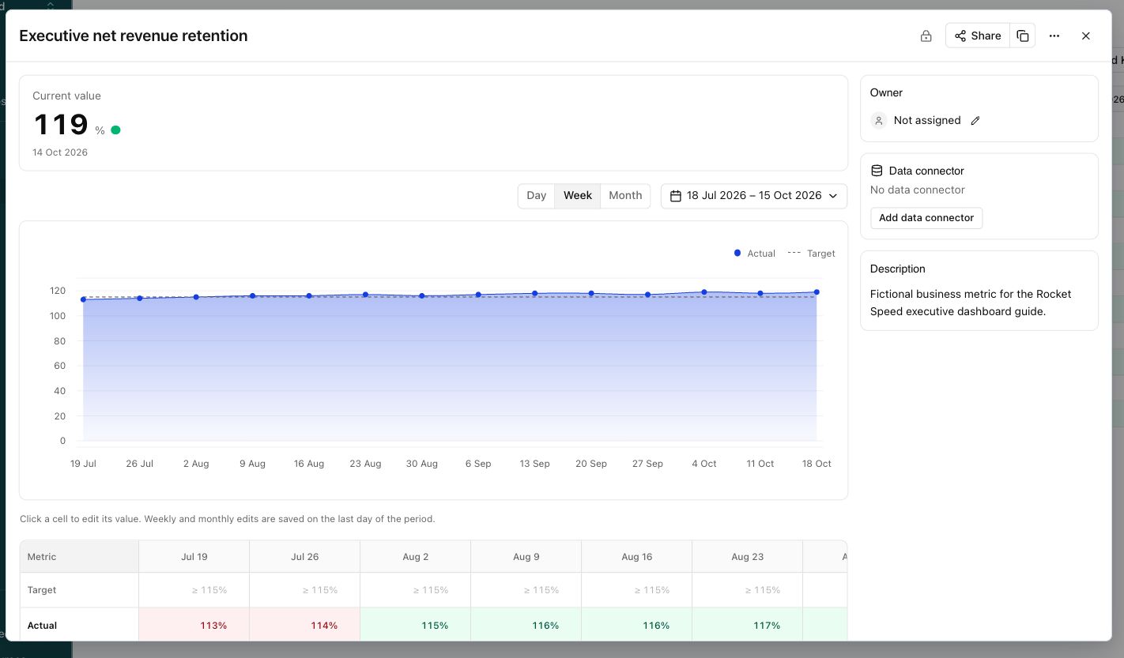The width and height of the screenshot is (1124, 658).
Task: Edit the Actual 114% cell
Action: tap(305, 625)
